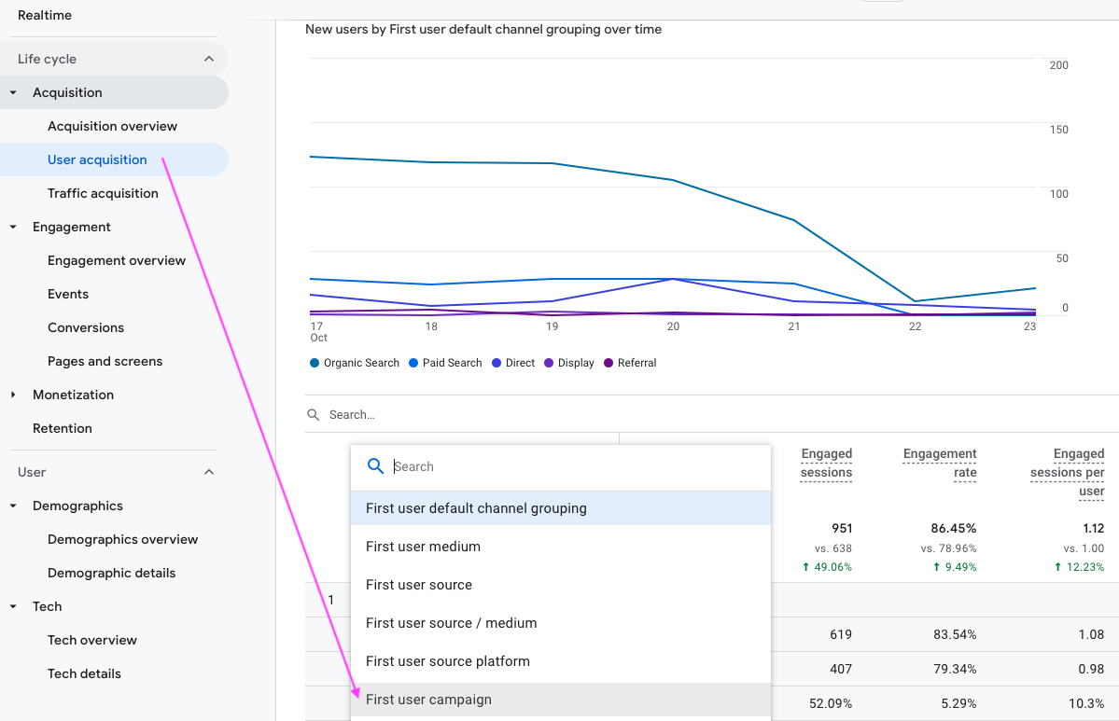Open the Events report

coord(67,294)
